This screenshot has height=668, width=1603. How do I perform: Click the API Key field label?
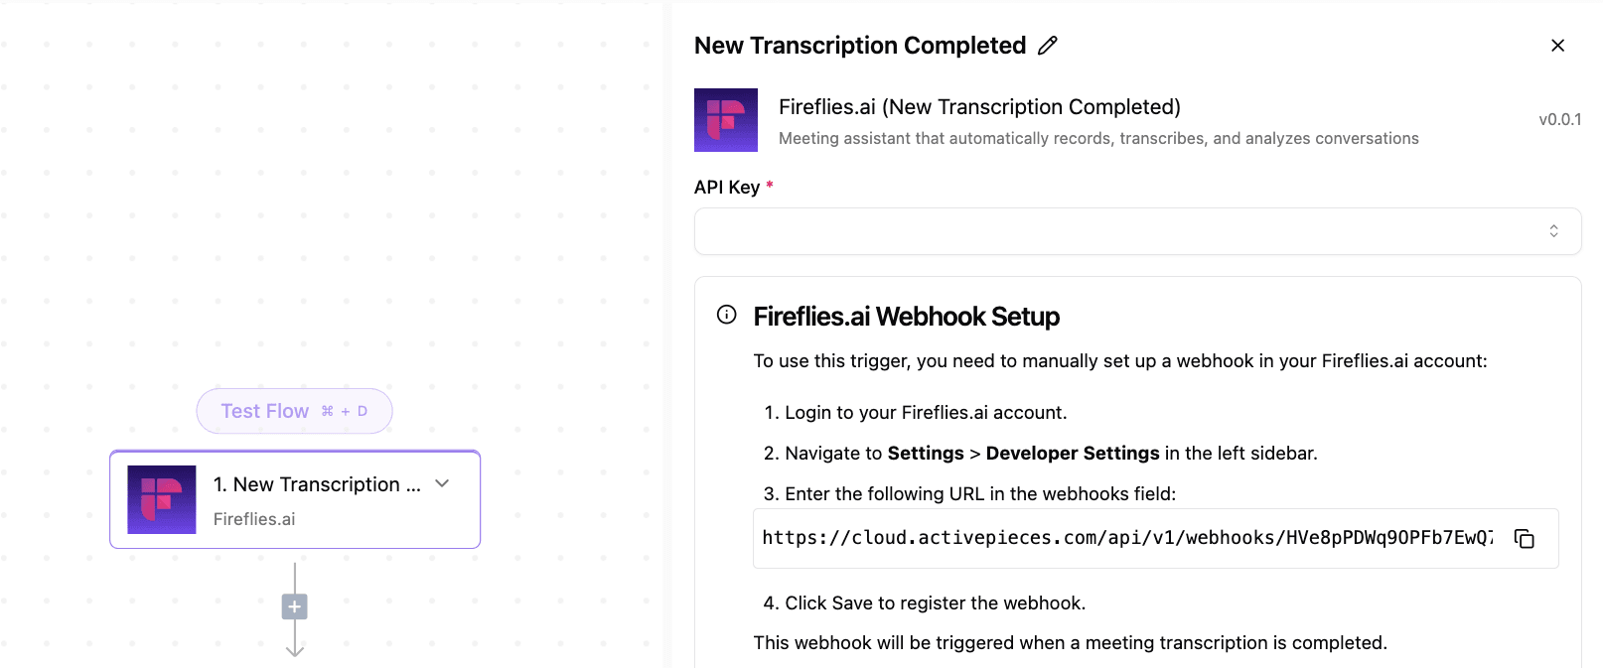coord(727,188)
